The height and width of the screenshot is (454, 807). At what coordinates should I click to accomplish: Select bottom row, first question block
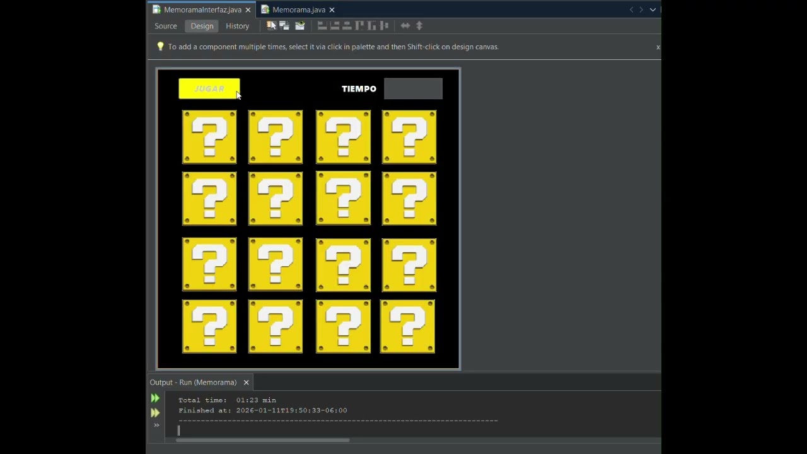click(209, 327)
